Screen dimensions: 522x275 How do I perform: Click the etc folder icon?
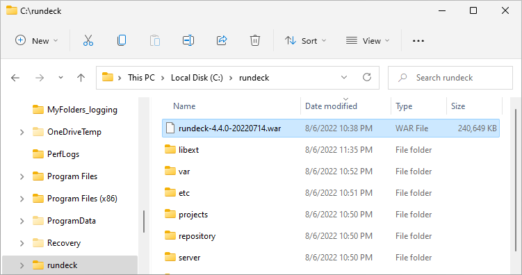[x=170, y=192]
